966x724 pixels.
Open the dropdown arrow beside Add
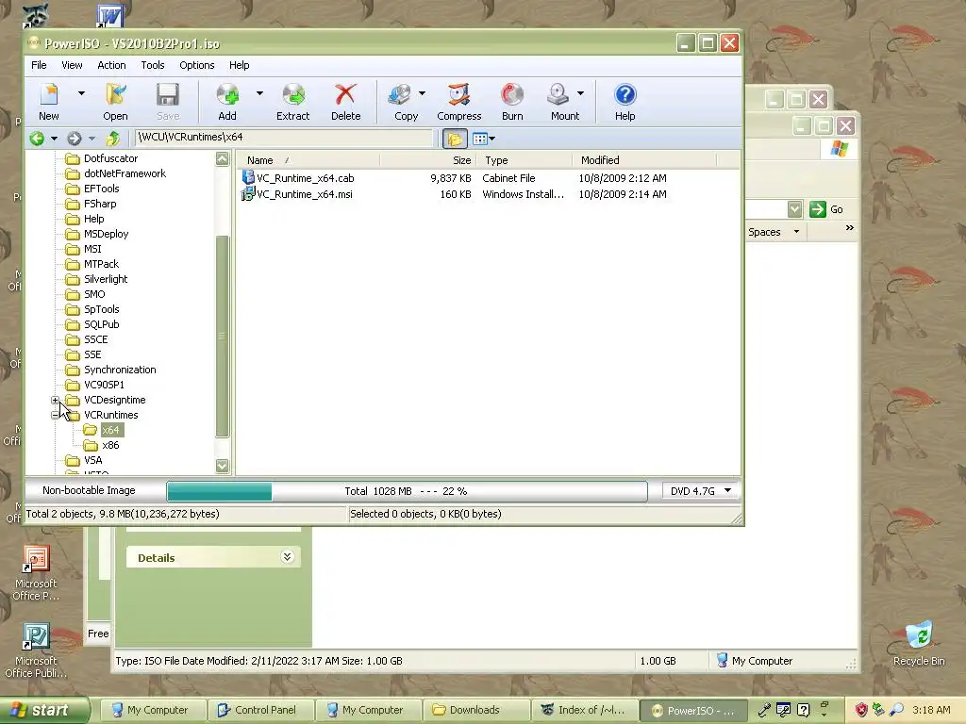[x=259, y=93]
